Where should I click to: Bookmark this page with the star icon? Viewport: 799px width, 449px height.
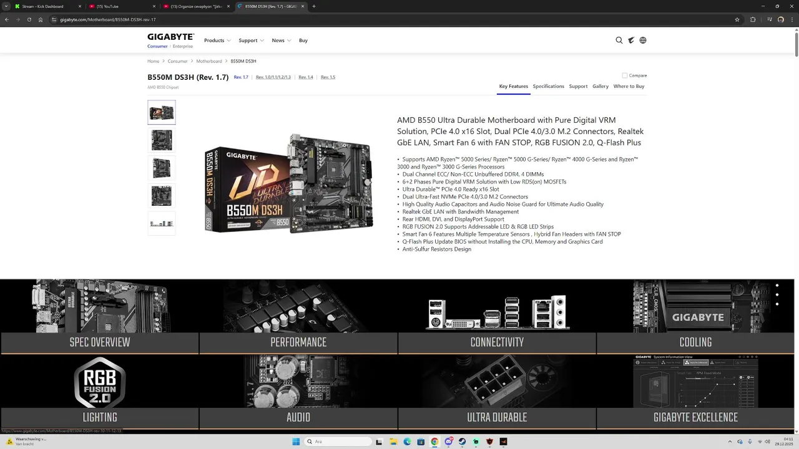tap(737, 19)
